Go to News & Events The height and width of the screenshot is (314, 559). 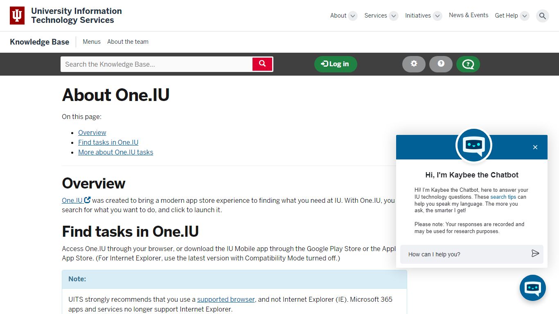click(469, 15)
